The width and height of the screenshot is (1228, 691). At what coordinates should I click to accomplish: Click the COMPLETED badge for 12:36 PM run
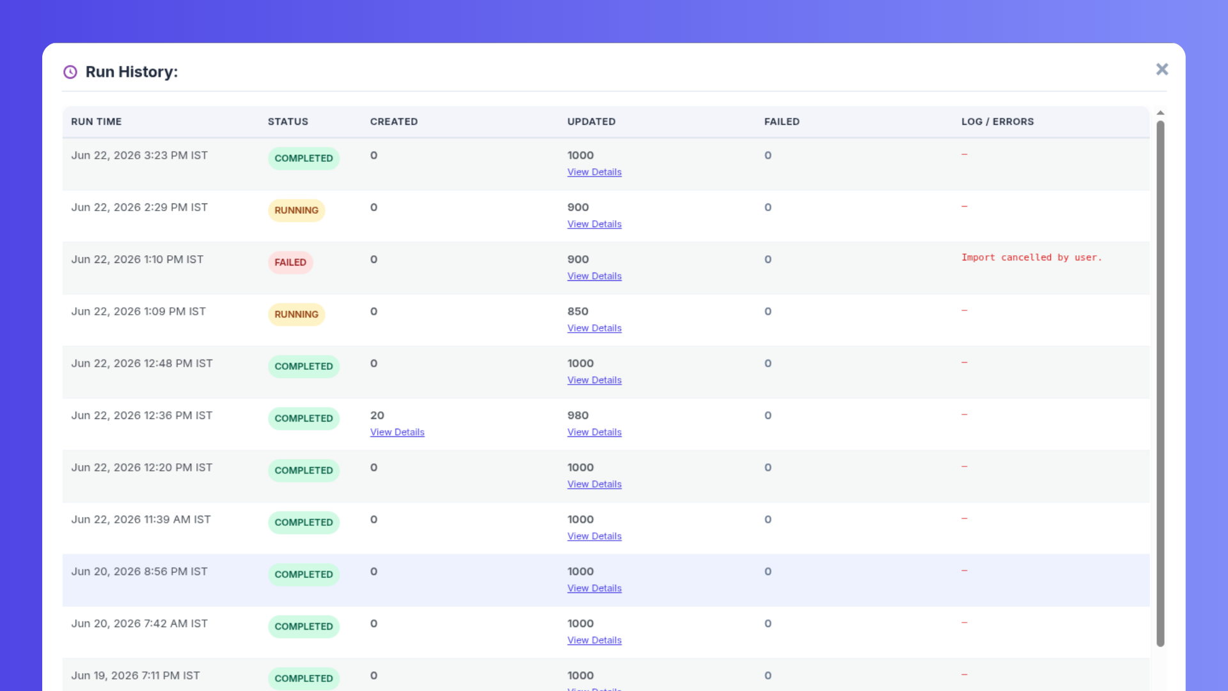[x=304, y=418]
